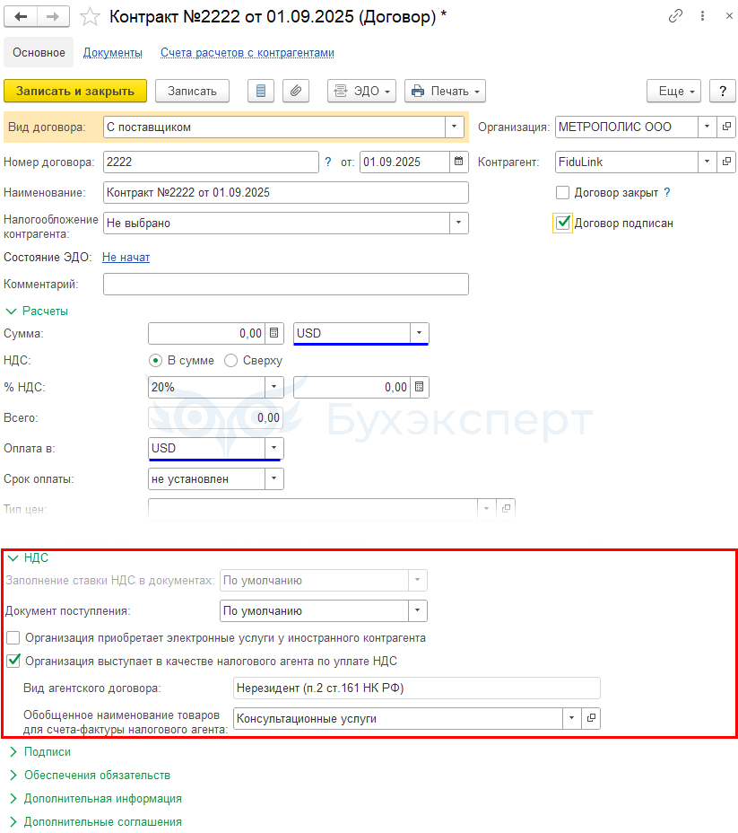
Task: Open calculator for the НДС amount field
Action: pos(419,387)
